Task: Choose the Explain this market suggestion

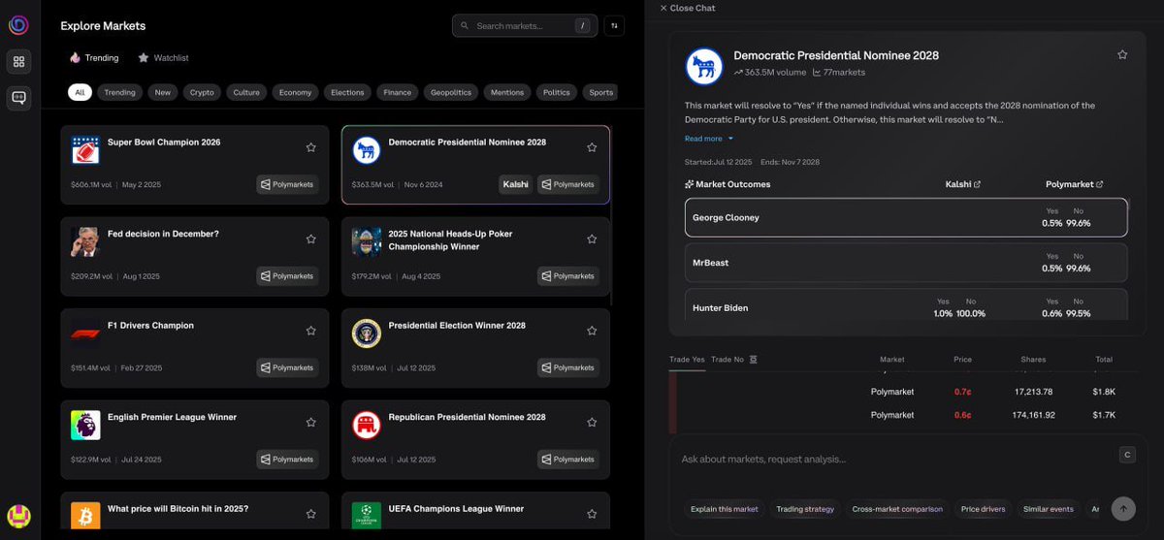Action: click(x=724, y=509)
